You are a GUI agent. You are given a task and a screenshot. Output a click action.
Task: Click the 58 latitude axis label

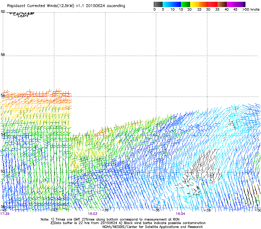point(3,55)
